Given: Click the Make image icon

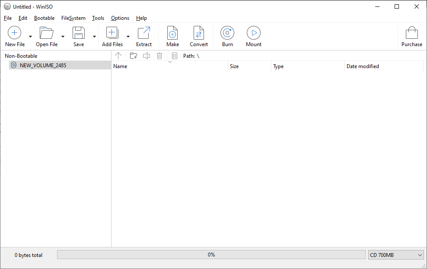Looking at the screenshot, I should (172, 33).
